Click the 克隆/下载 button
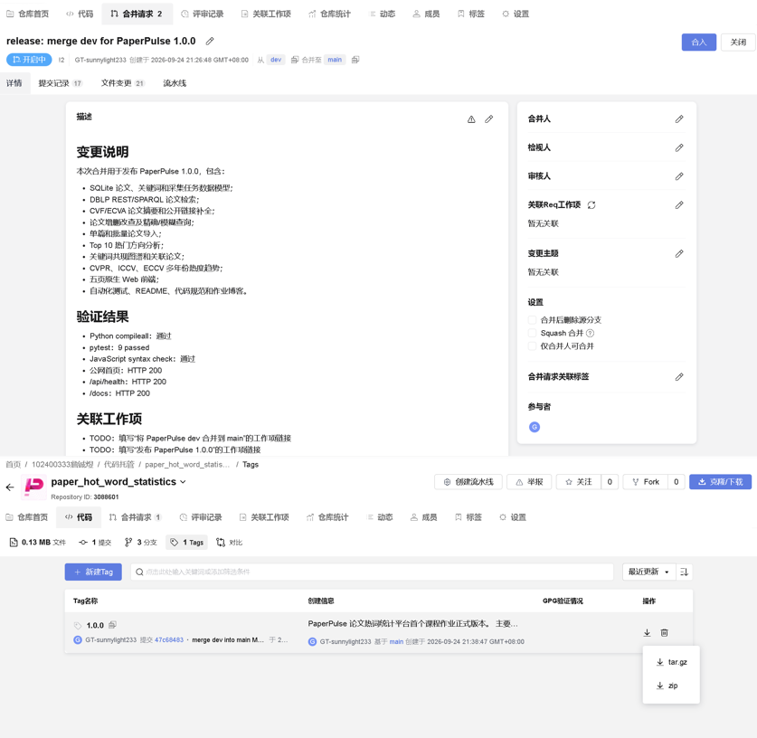This screenshot has width=757, height=738. (x=720, y=482)
